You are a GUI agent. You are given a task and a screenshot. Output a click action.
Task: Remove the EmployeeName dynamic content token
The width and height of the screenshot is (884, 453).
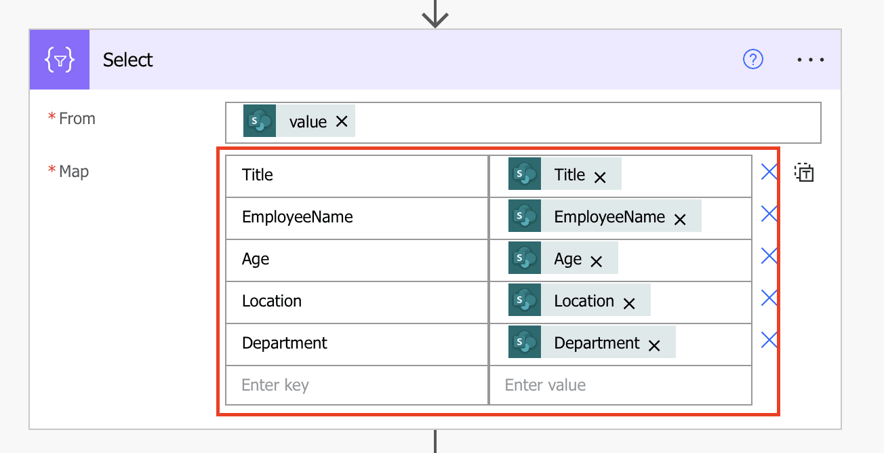point(680,220)
